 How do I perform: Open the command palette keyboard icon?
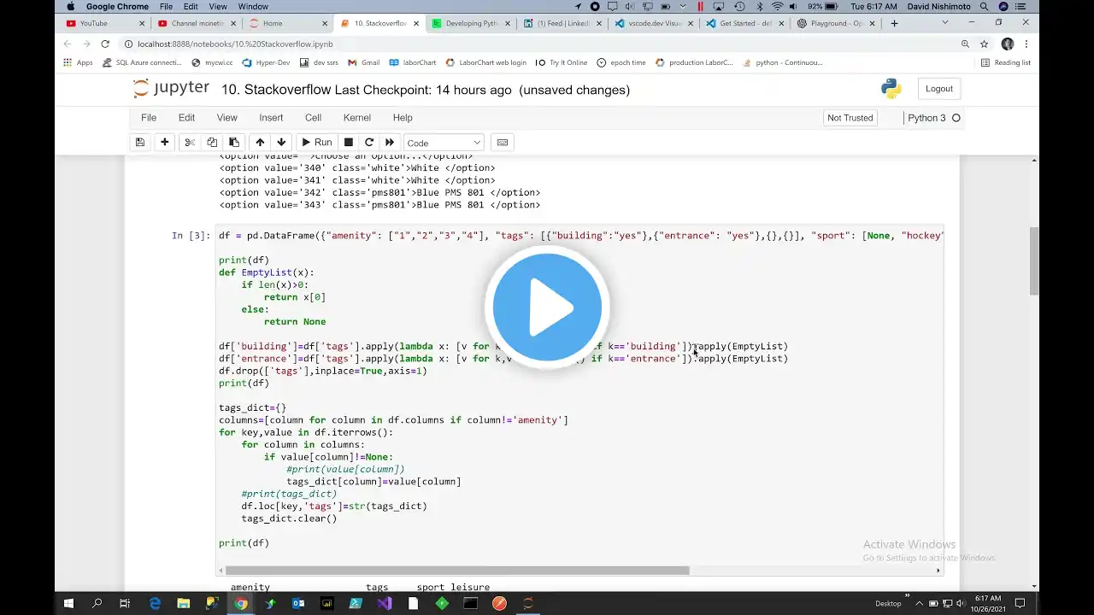pos(503,143)
